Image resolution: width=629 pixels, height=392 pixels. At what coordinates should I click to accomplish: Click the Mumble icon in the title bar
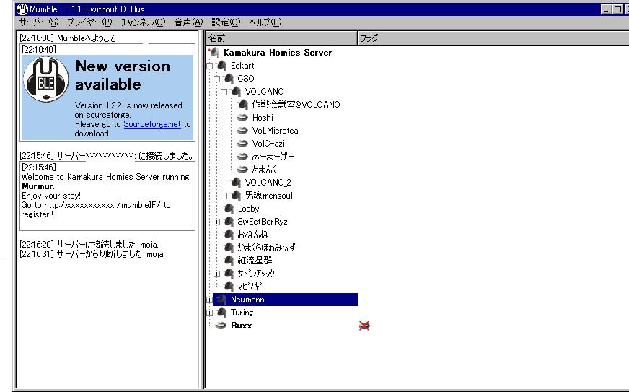pos(22,9)
